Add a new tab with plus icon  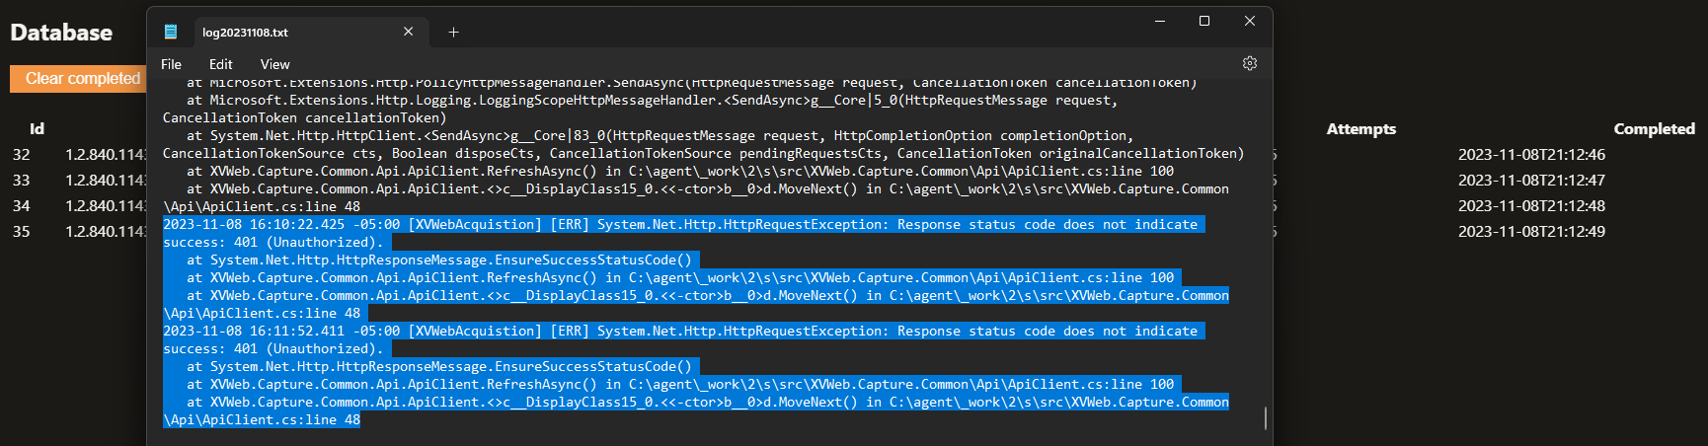click(453, 32)
